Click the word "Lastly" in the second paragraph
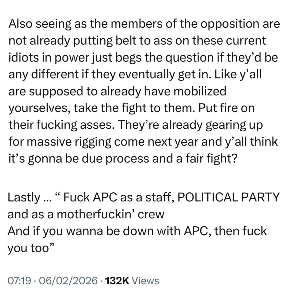 [23, 198]
